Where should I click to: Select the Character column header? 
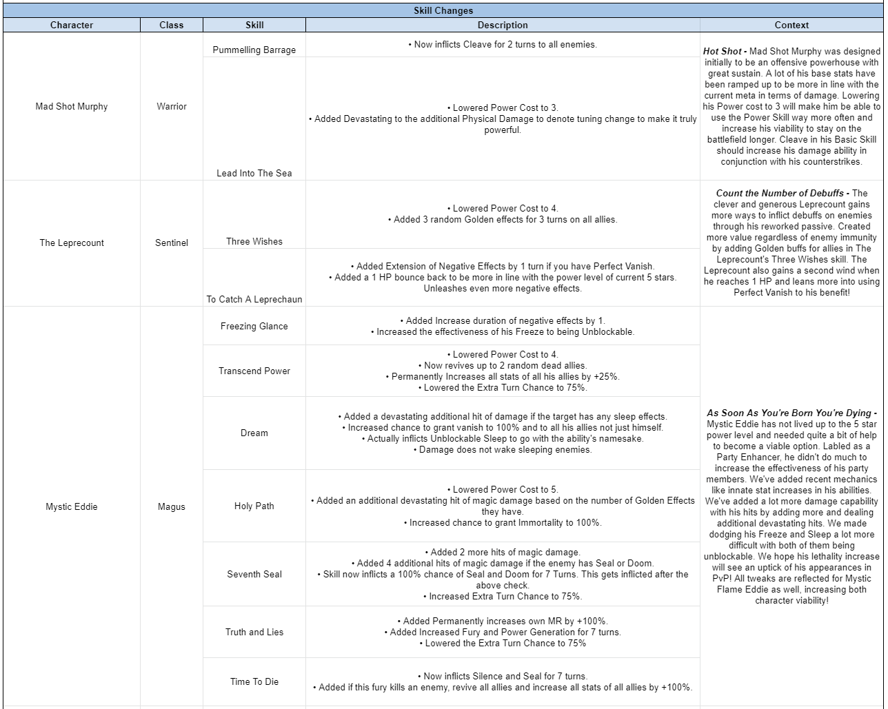pyautogui.click(x=72, y=25)
